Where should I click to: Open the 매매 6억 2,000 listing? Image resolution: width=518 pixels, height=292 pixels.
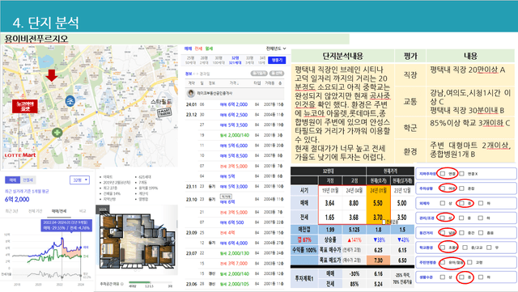(x=234, y=104)
